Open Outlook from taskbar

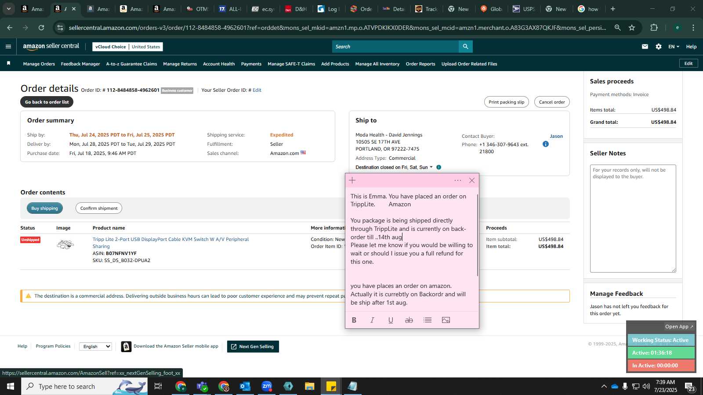tap(245, 386)
